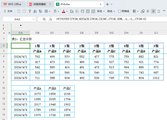
Task: Open the 自动 dropdown
Action: (x=111, y=11)
